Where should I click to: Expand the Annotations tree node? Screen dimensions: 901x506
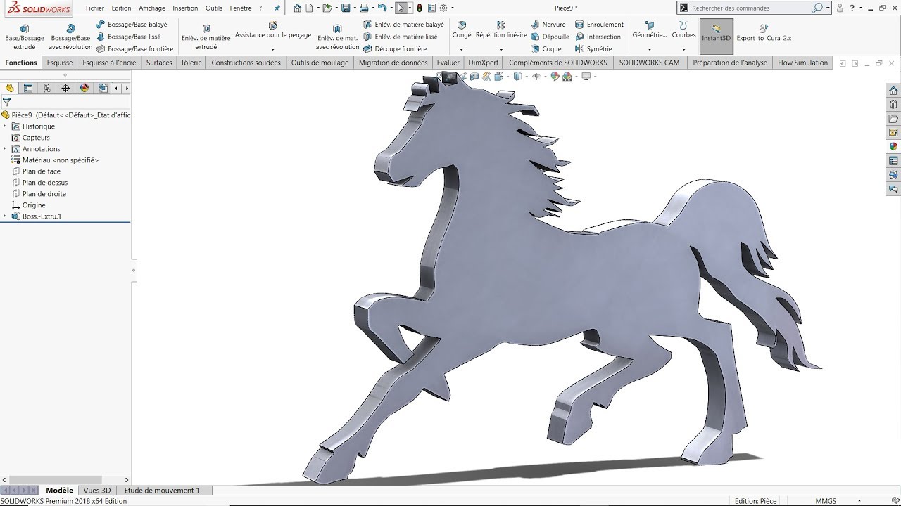click(x=5, y=149)
